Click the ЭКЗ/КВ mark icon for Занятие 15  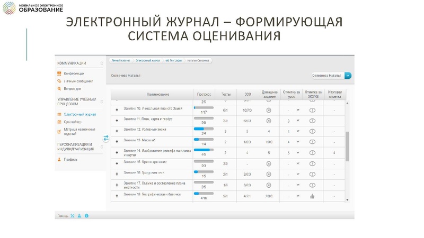[312, 163]
